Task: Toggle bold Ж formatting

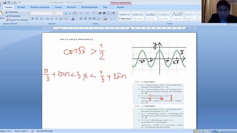Action: click(x=33, y=19)
